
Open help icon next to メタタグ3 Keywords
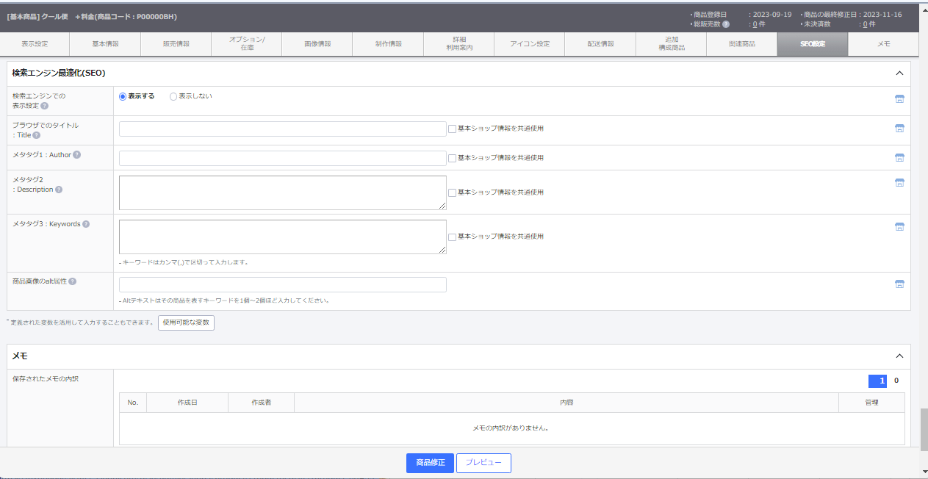coord(86,224)
